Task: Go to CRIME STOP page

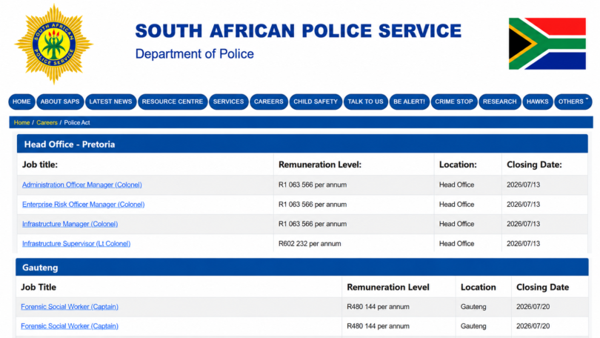Action: point(454,102)
